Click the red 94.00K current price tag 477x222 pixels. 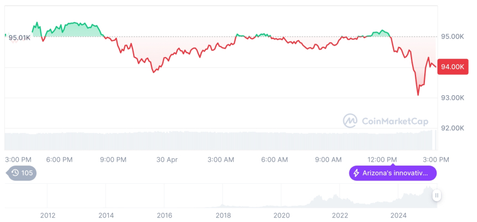pos(451,66)
